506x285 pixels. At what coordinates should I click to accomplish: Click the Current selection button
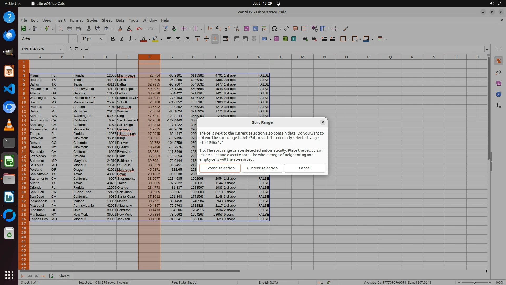[262, 168]
